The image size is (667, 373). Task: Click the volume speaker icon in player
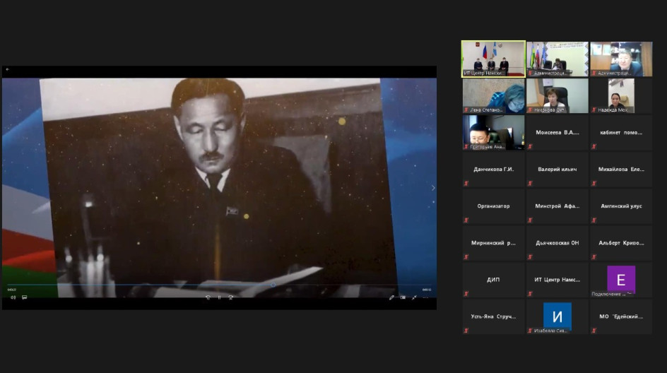[13, 297]
